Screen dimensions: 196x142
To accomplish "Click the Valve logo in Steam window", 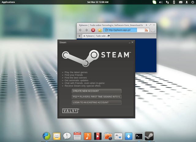I will click(71, 111).
